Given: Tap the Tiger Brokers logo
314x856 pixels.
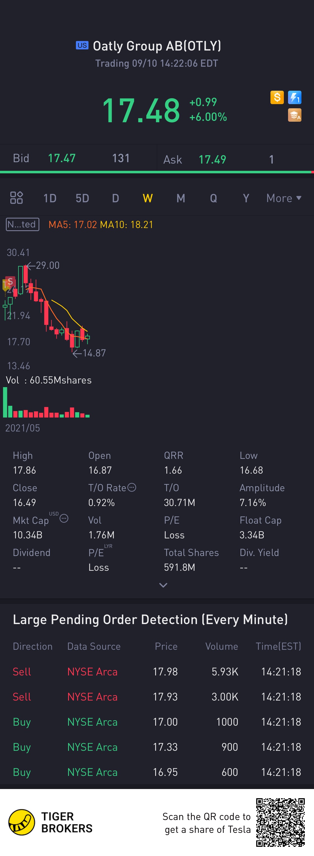Looking at the screenshot, I should (21, 822).
